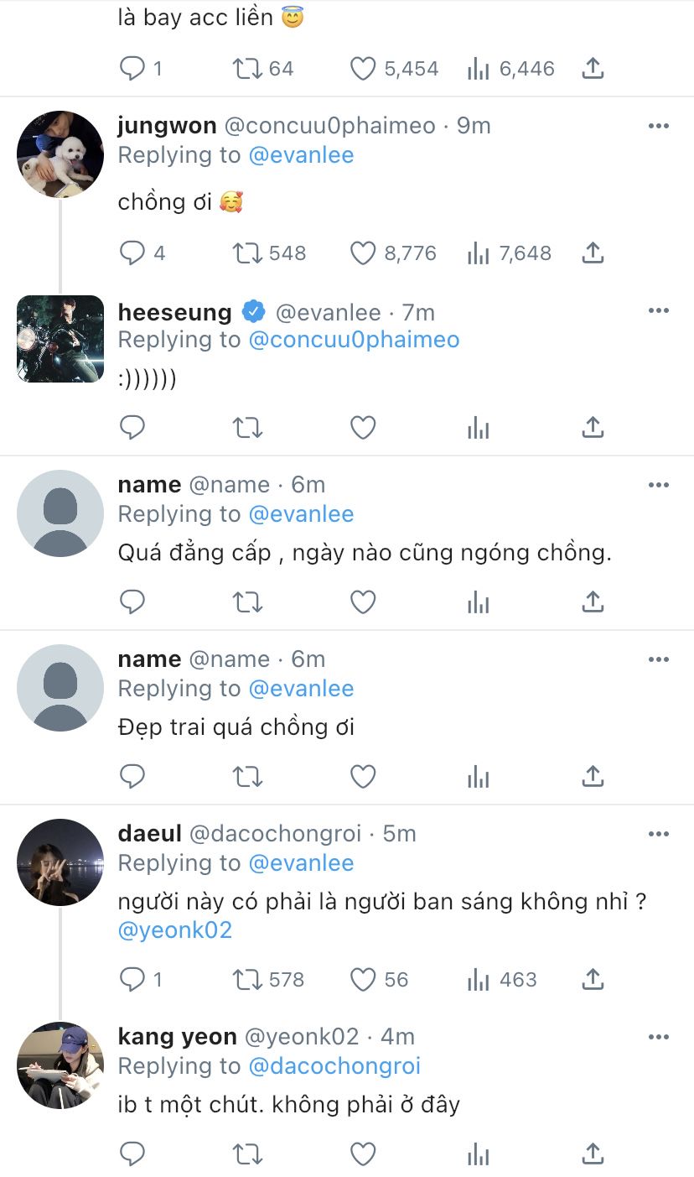Screen dimensions: 694x1177
Task: Open more options menu on heeseung's tweet
Action: pos(659,311)
